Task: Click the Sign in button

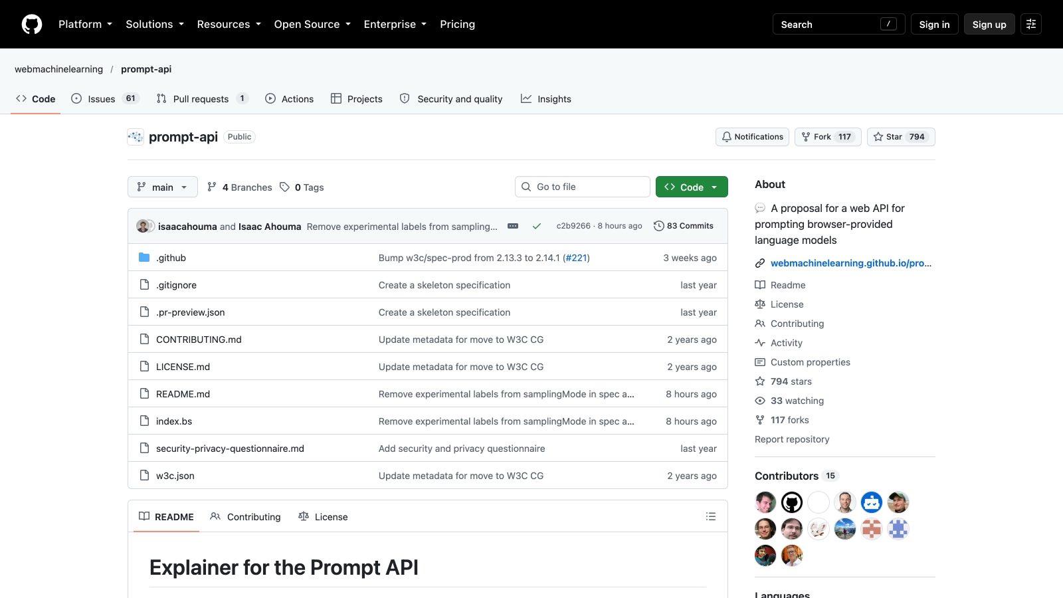Action: pos(934,24)
